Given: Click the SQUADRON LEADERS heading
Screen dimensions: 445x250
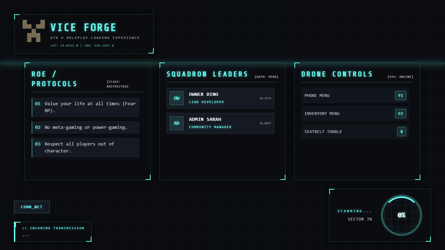Looking at the screenshot, I should click(x=208, y=74).
